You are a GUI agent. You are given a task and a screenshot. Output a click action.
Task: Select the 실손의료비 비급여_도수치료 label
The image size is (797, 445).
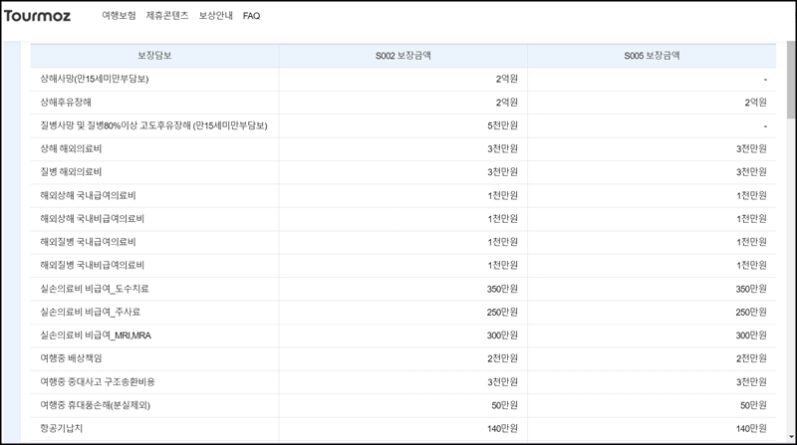pos(95,289)
